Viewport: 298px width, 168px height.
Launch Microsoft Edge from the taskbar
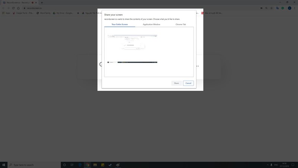(x=80, y=165)
